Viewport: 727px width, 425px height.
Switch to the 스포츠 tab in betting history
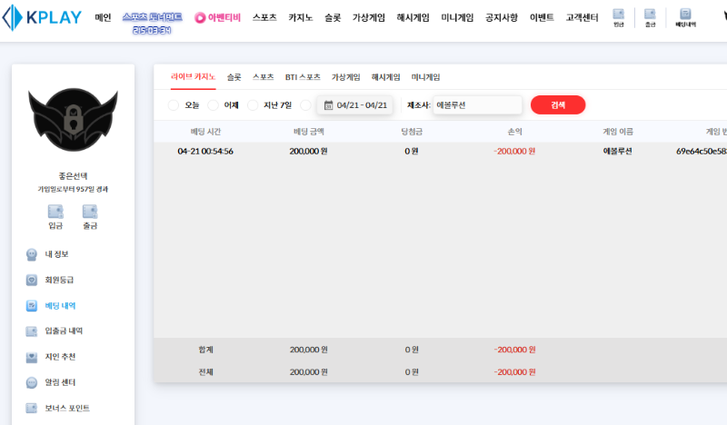coord(263,77)
